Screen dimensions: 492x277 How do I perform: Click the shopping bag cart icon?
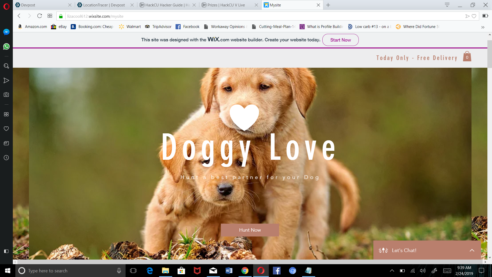467,56
